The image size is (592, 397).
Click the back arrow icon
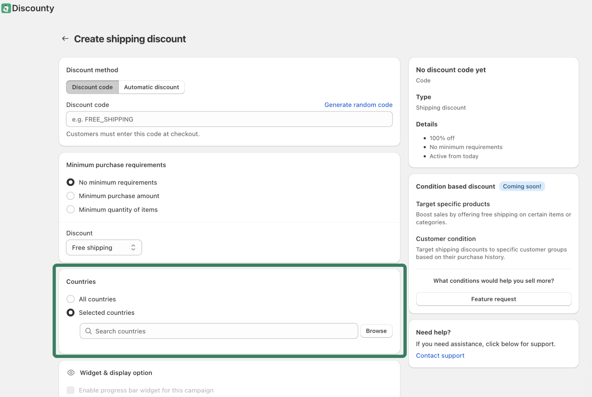(65, 39)
